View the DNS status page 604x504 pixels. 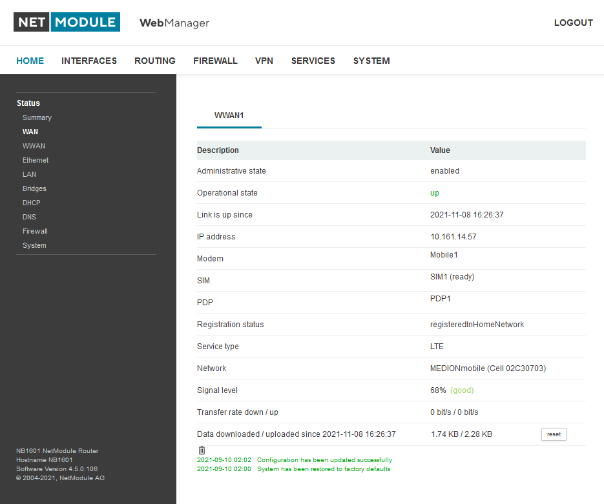click(x=29, y=217)
